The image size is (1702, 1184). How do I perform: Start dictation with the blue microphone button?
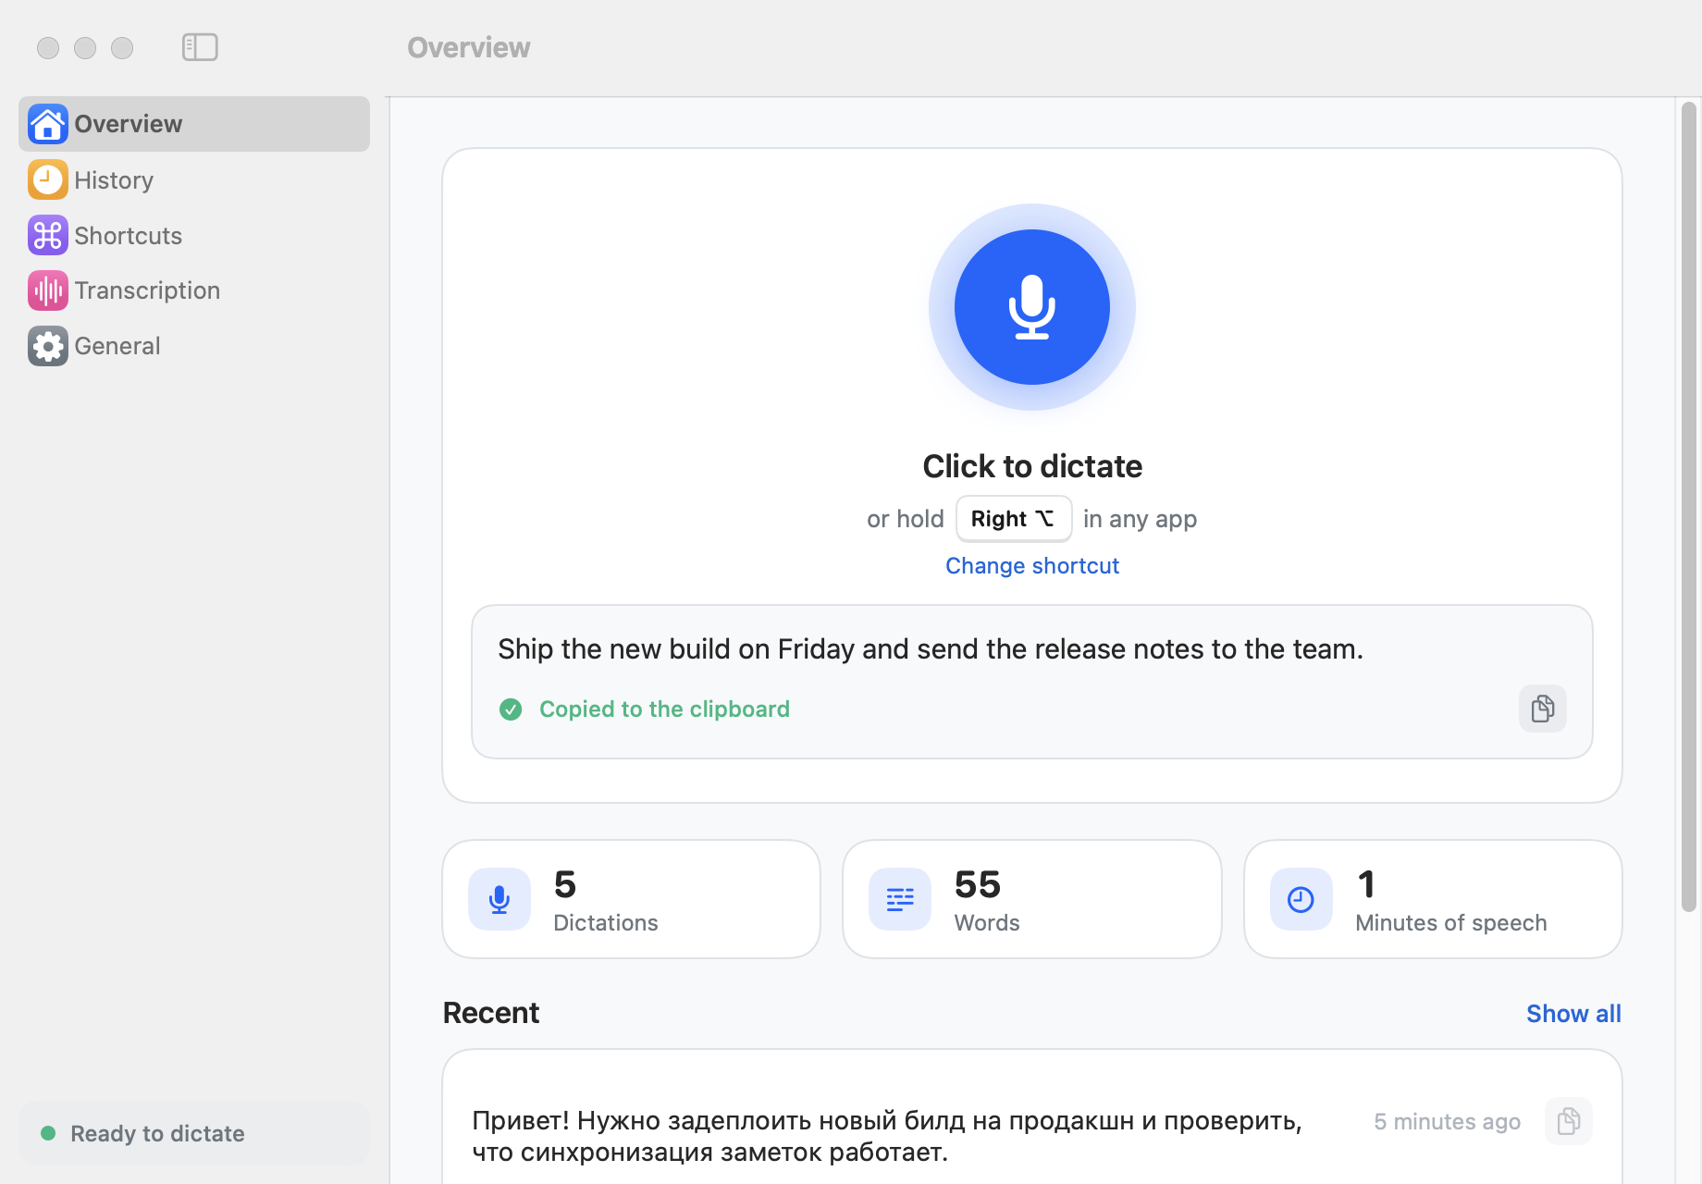click(1031, 307)
